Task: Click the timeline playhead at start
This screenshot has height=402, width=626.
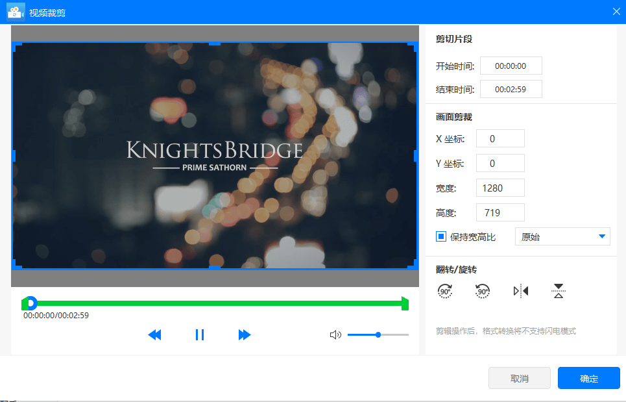Action: coord(30,303)
